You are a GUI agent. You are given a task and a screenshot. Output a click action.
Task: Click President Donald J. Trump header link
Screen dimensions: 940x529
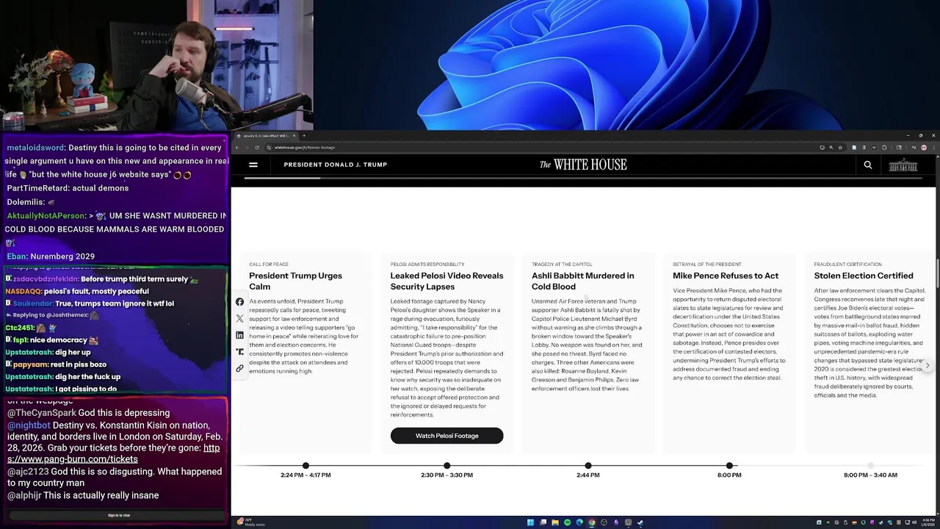point(336,165)
